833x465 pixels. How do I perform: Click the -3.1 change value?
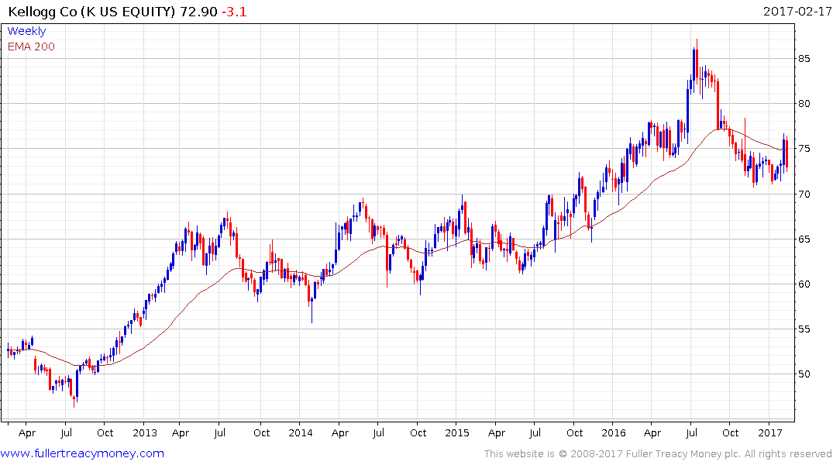[234, 12]
